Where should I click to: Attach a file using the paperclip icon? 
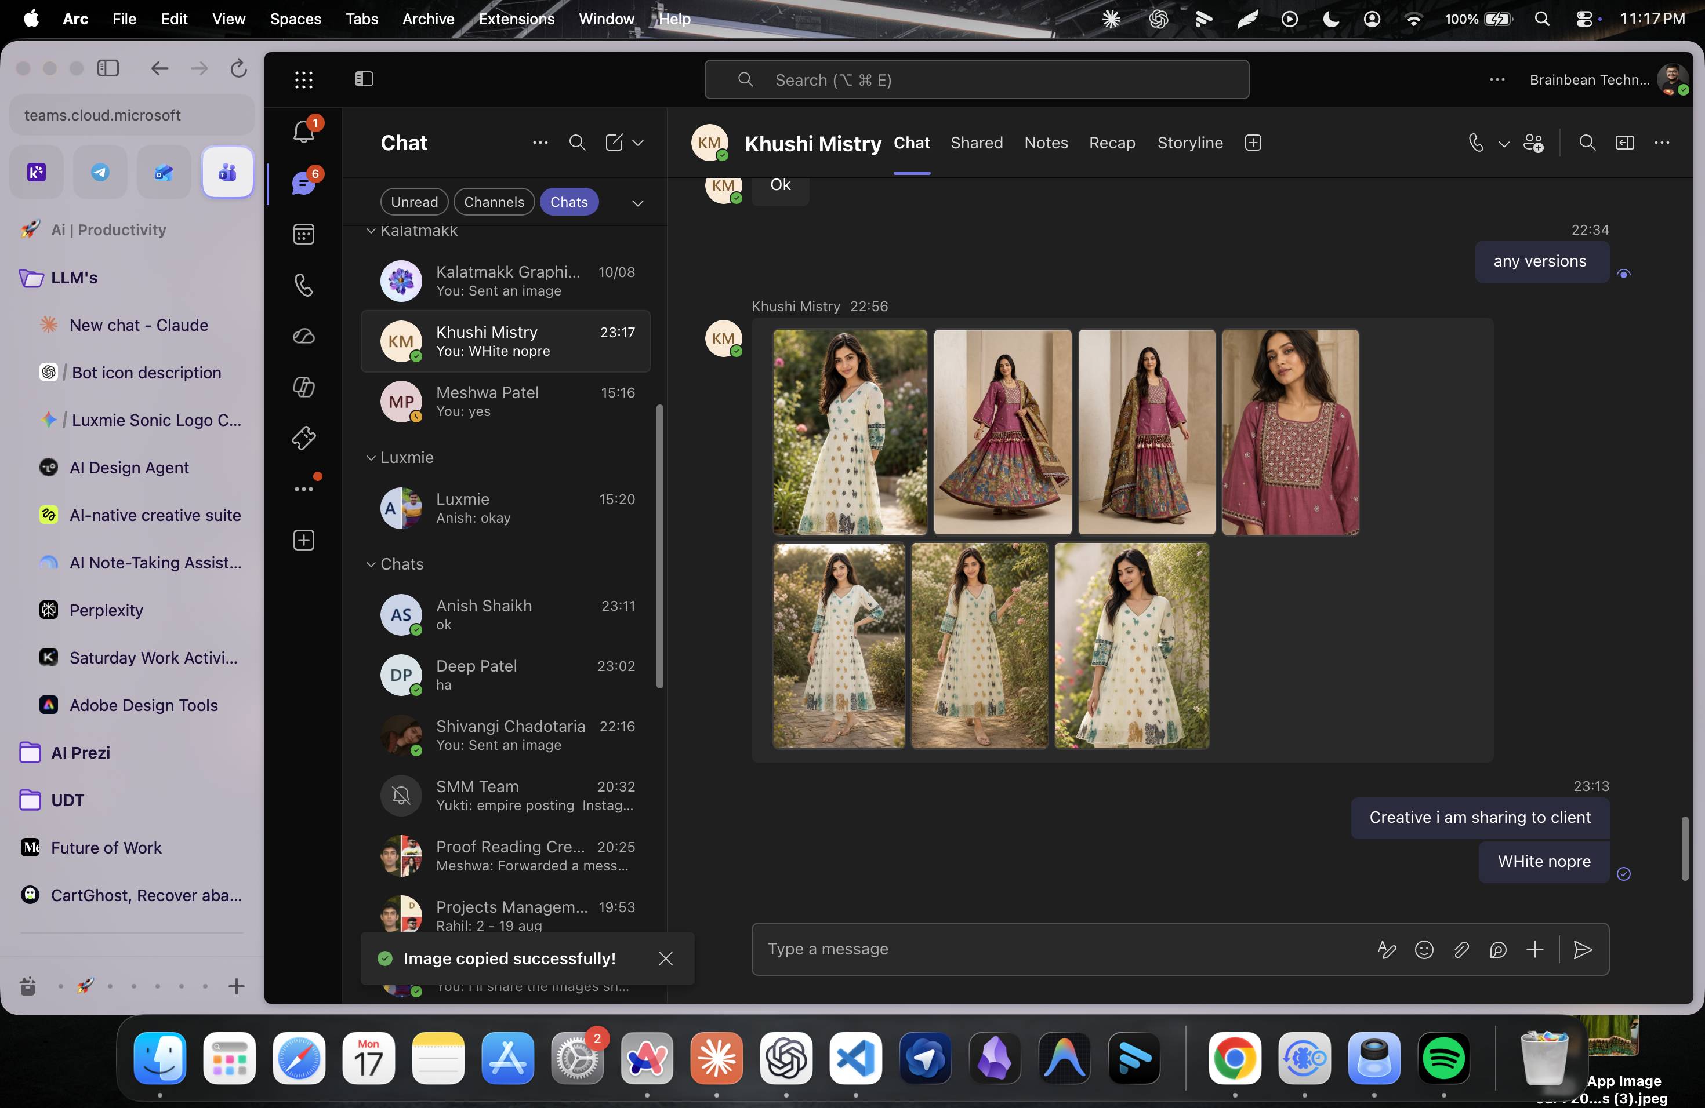tap(1461, 949)
